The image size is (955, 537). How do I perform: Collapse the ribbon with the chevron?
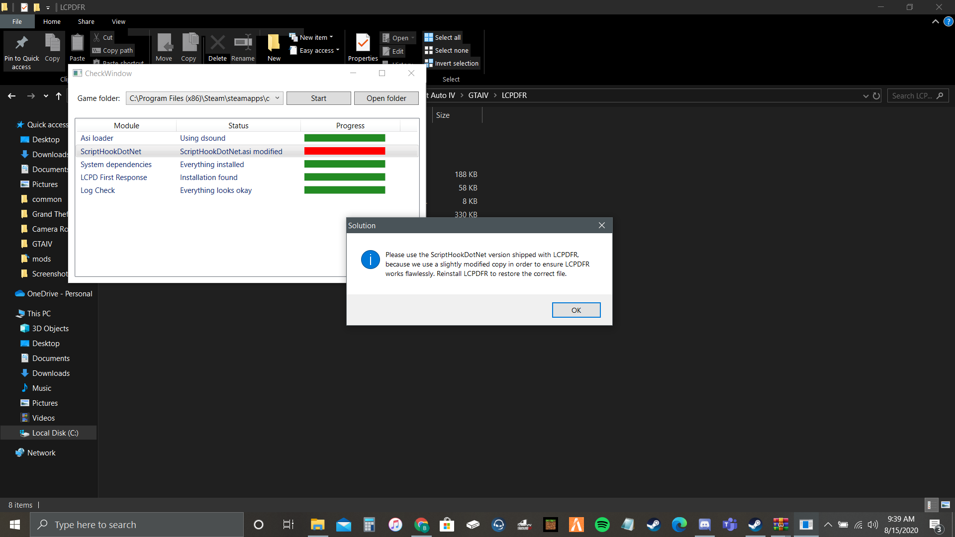point(935,21)
